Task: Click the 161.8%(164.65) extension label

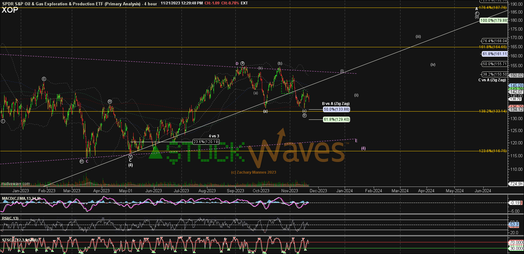Action: pyautogui.click(x=493, y=47)
